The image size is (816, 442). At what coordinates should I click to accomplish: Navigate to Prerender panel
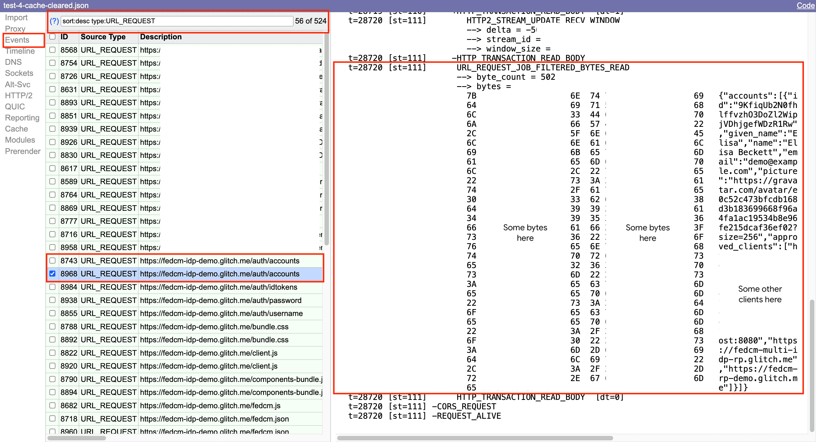[22, 151]
